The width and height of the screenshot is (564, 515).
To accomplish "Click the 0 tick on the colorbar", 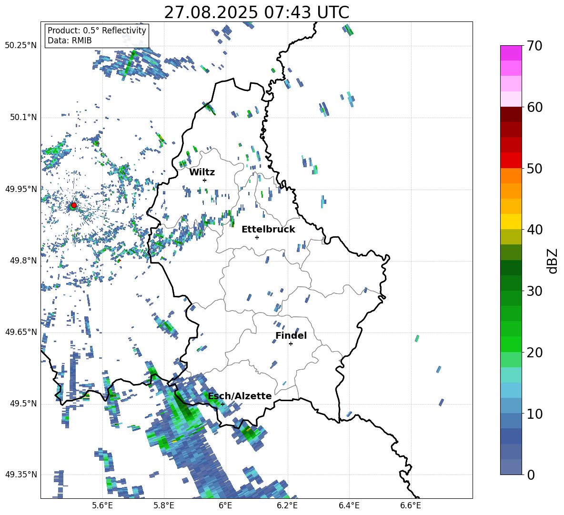I will pos(531,475).
